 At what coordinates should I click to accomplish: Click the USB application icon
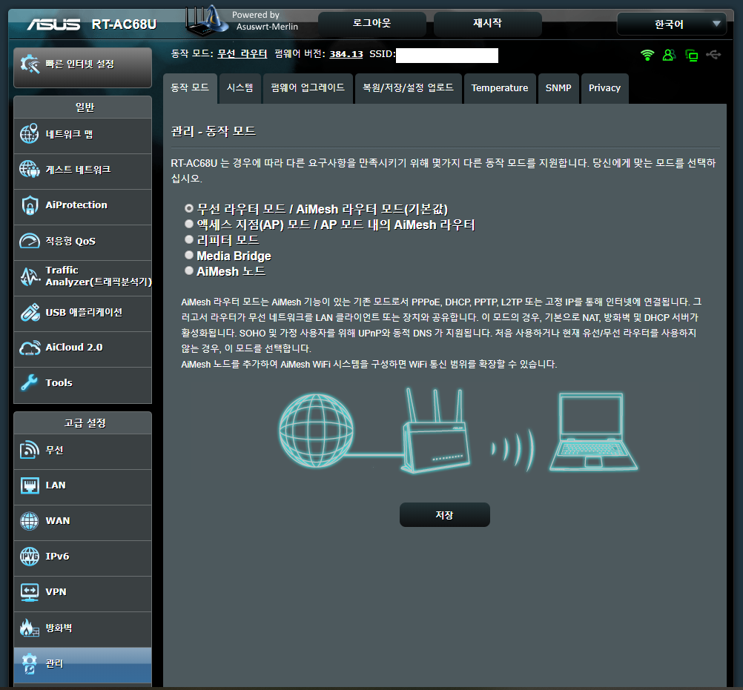pyautogui.click(x=30, y=312)
